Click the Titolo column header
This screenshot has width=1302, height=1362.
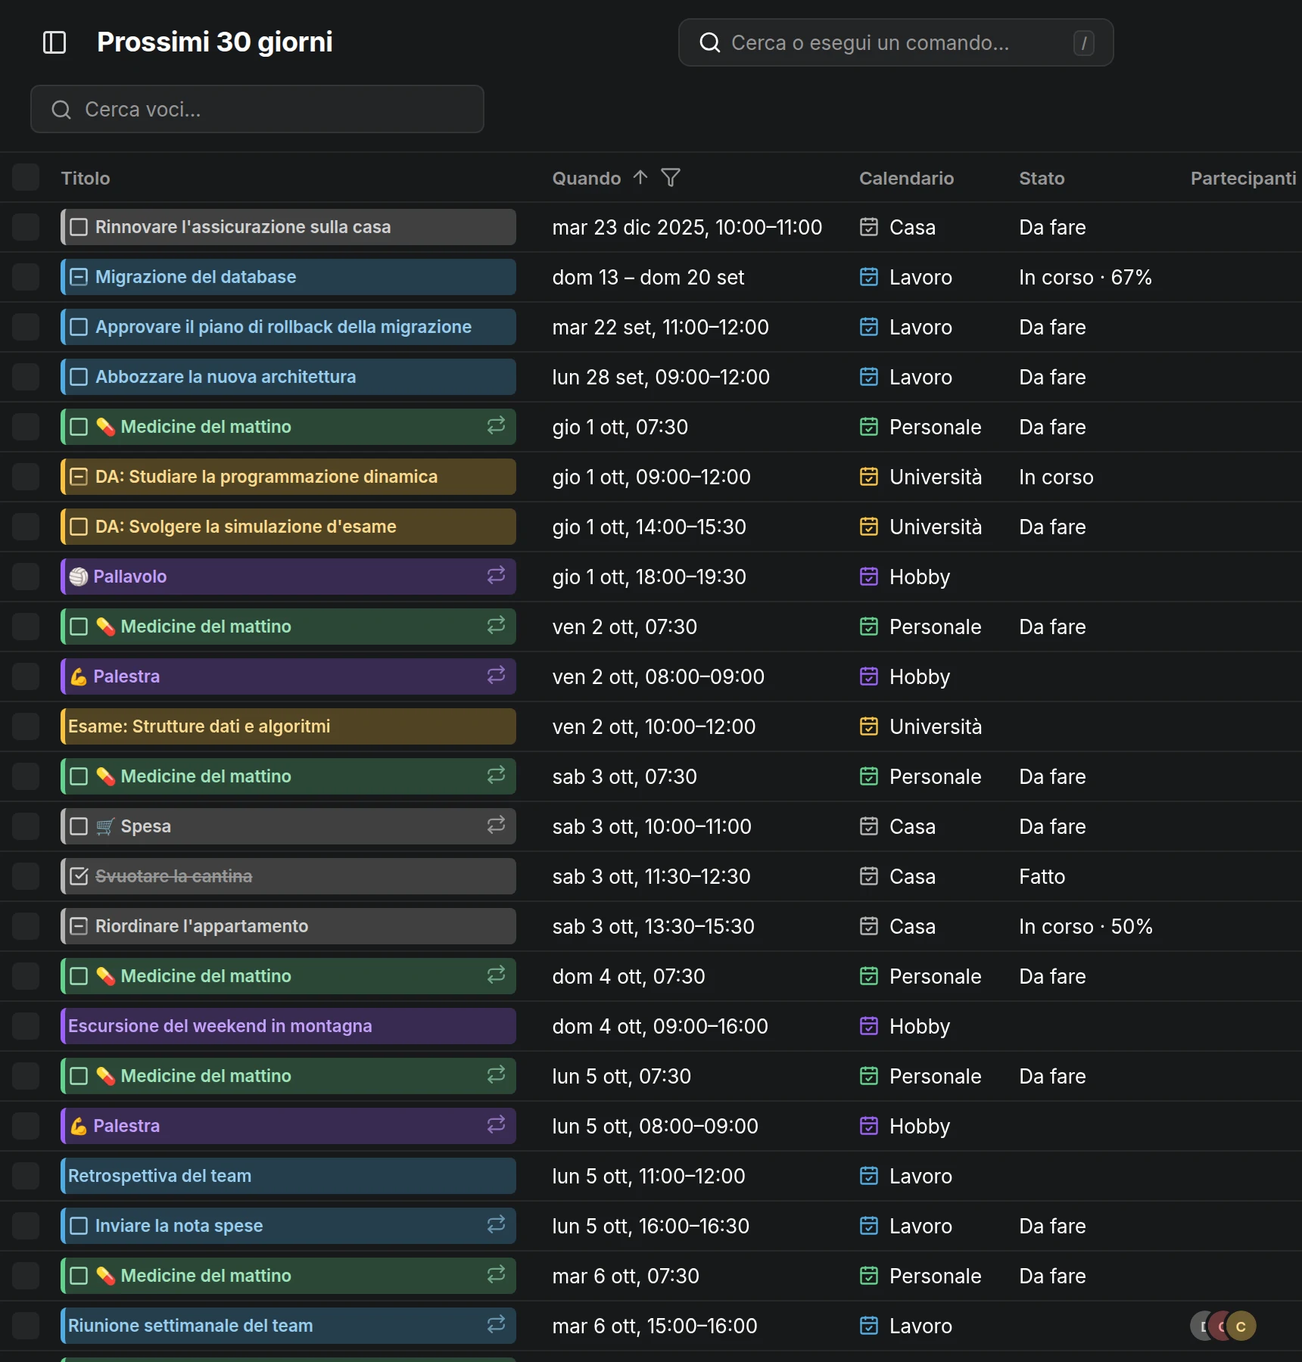pos(86,178)
